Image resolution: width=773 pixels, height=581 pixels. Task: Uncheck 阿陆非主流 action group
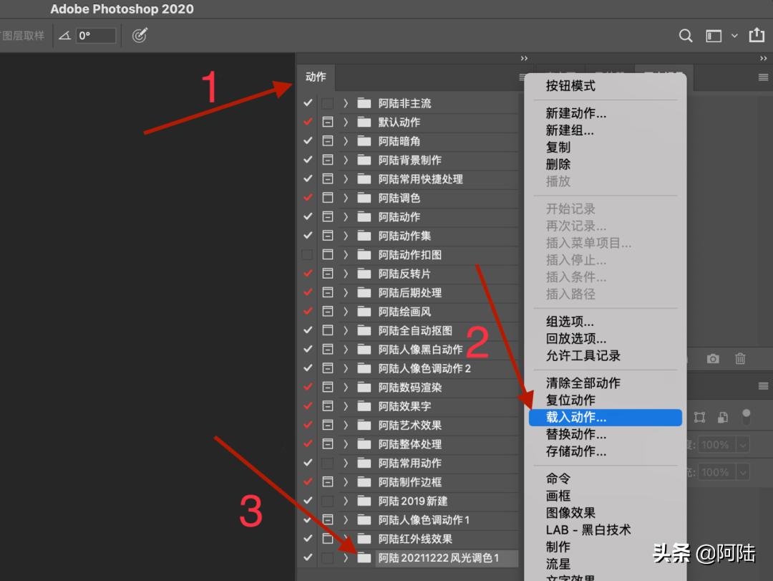point(308,102)
